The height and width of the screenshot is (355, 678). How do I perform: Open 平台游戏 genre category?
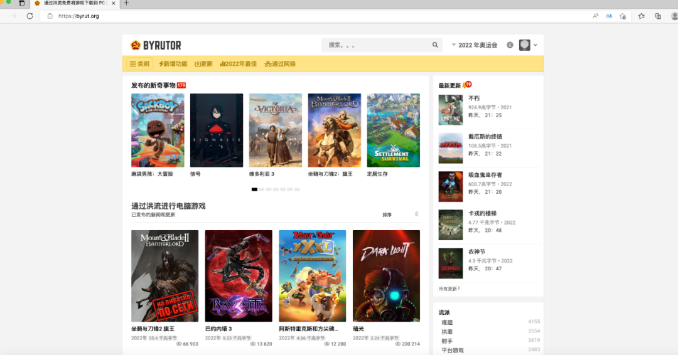[452, 350]
